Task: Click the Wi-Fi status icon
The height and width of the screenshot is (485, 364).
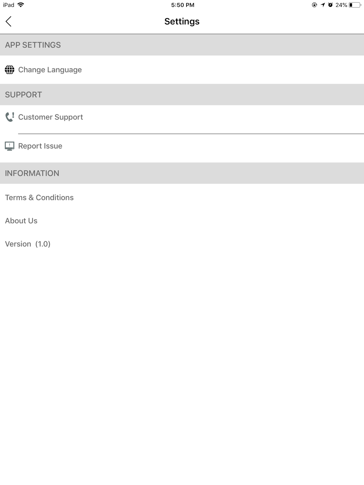Action: click(21, 5)
